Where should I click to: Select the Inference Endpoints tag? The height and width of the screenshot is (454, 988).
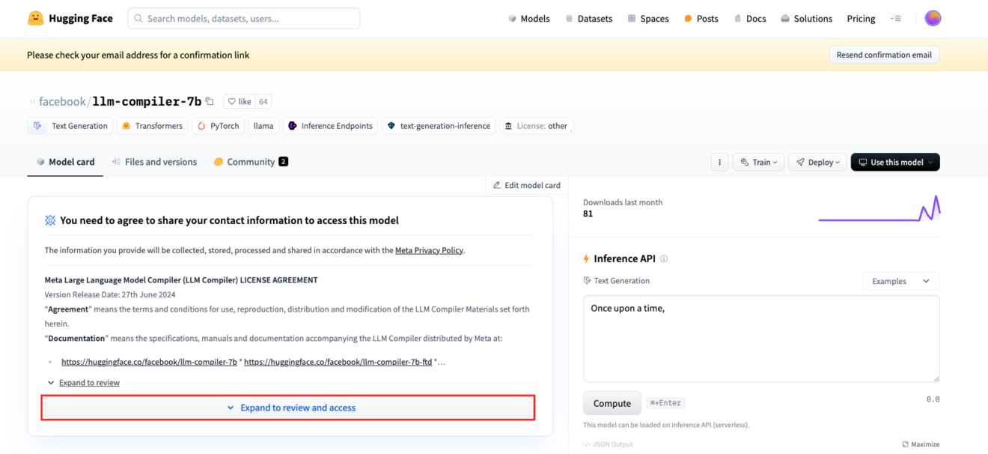click(x=330, y=126)
